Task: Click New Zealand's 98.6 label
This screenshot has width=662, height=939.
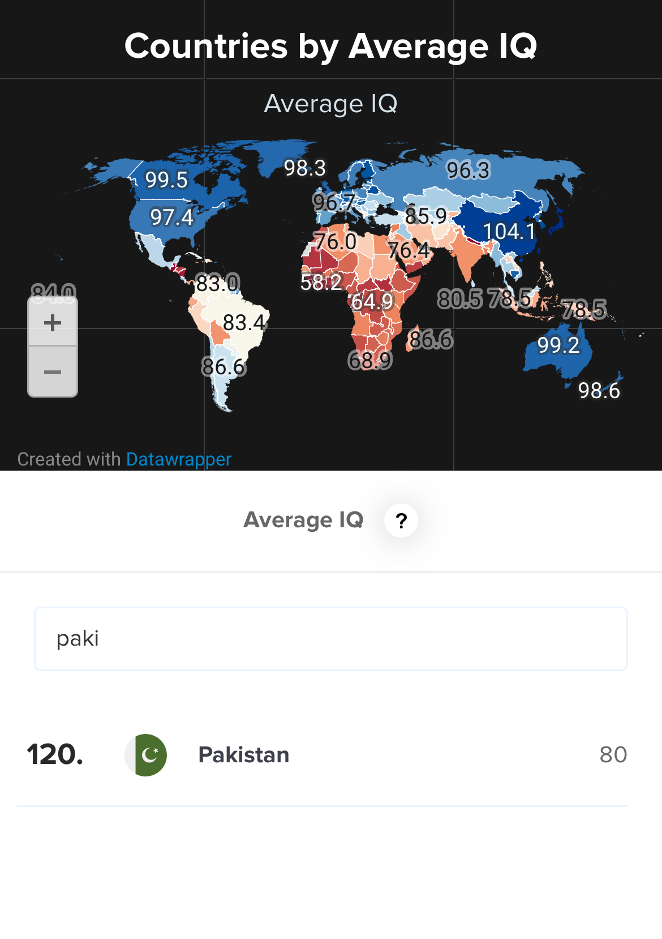Action: click(599, 391)
